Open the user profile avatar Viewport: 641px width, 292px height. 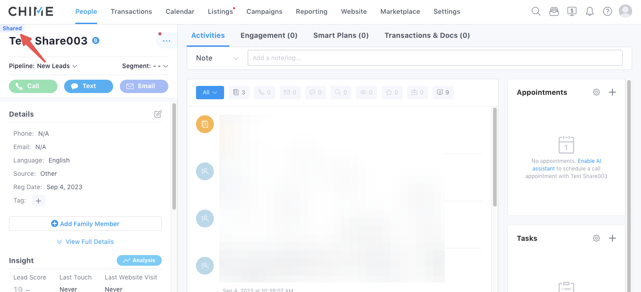pyautogui.click(x=625, y=11)
